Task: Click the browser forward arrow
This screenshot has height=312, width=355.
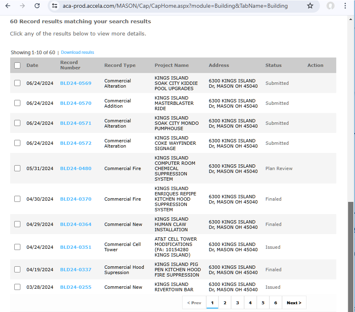Action: coord(22,6)
